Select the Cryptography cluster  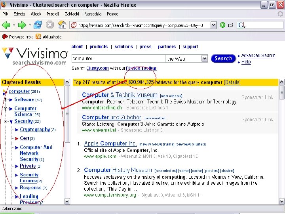click(x=35, y=129)
